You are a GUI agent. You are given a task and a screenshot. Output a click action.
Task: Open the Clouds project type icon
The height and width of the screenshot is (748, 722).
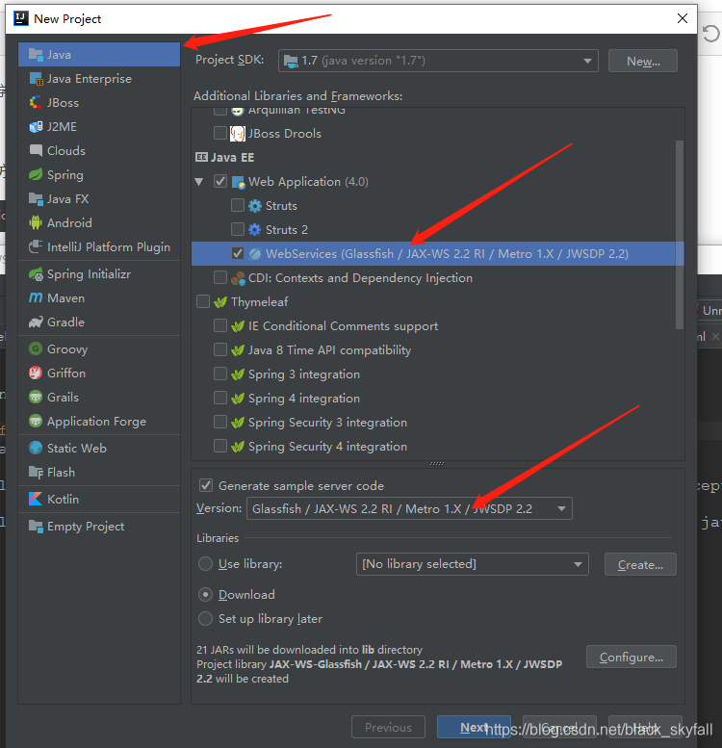tap(36, 151)
